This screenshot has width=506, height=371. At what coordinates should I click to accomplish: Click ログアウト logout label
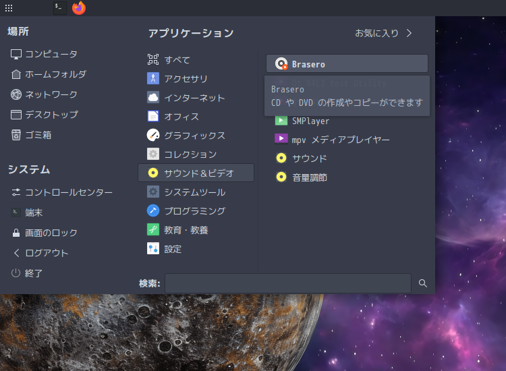point(47,253)
